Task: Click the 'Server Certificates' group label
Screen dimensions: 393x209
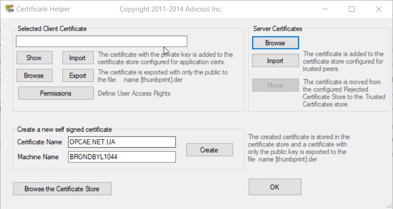Action: pos(278,29)
